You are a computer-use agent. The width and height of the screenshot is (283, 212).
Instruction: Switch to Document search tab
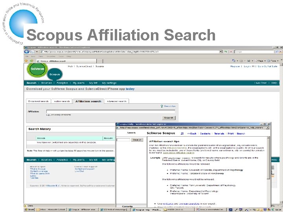pos(39,101)
